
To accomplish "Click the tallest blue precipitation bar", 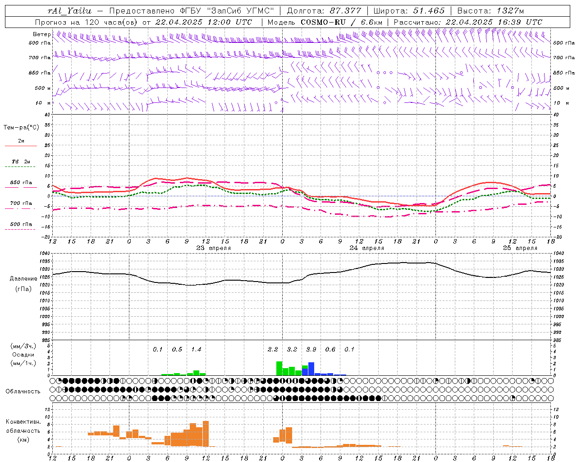I will [x=311, y=369].
